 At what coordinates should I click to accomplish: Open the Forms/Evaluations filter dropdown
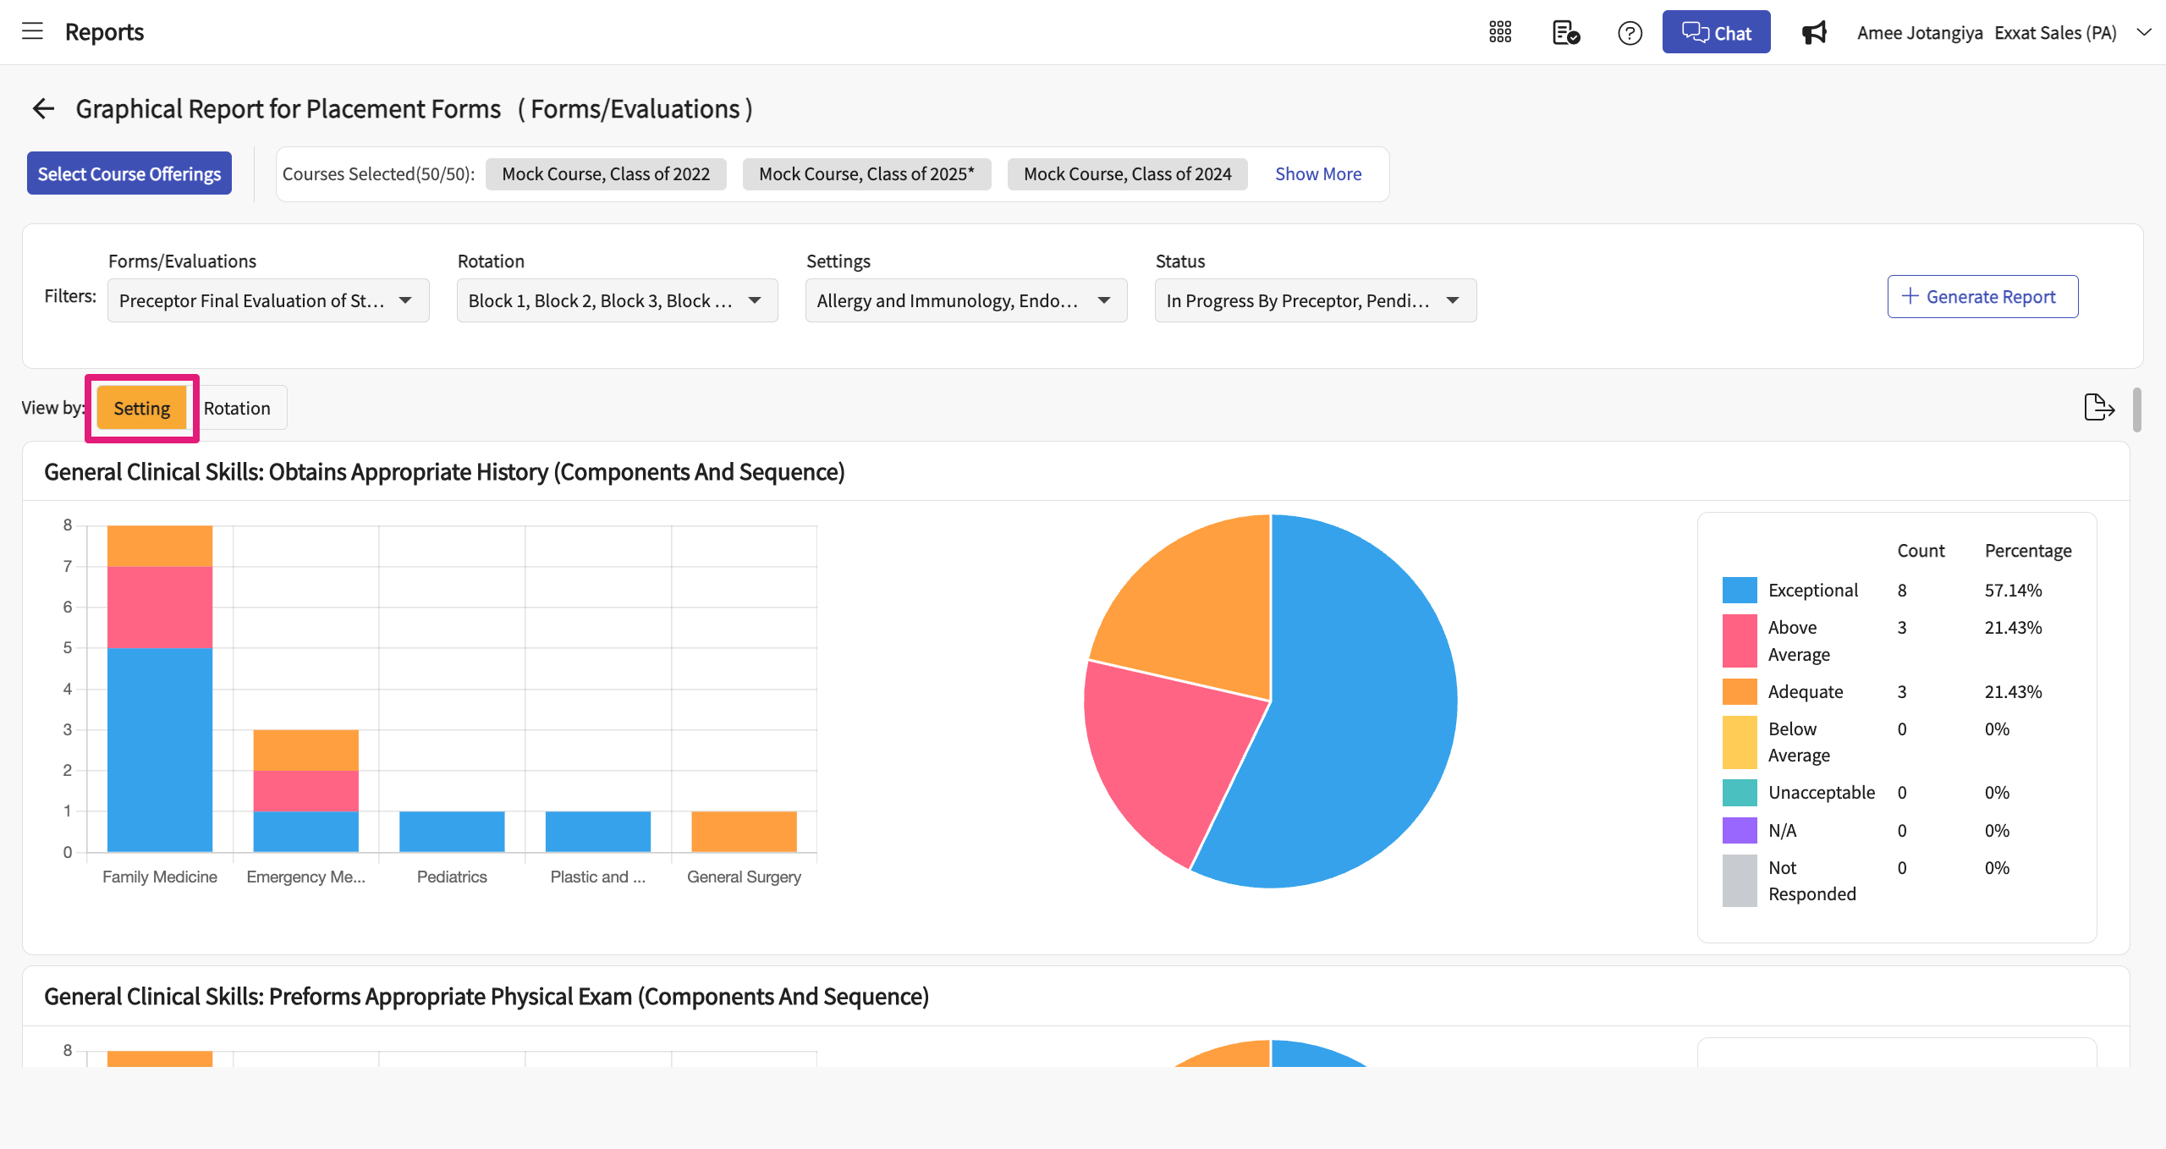click(x=268, y=301)
